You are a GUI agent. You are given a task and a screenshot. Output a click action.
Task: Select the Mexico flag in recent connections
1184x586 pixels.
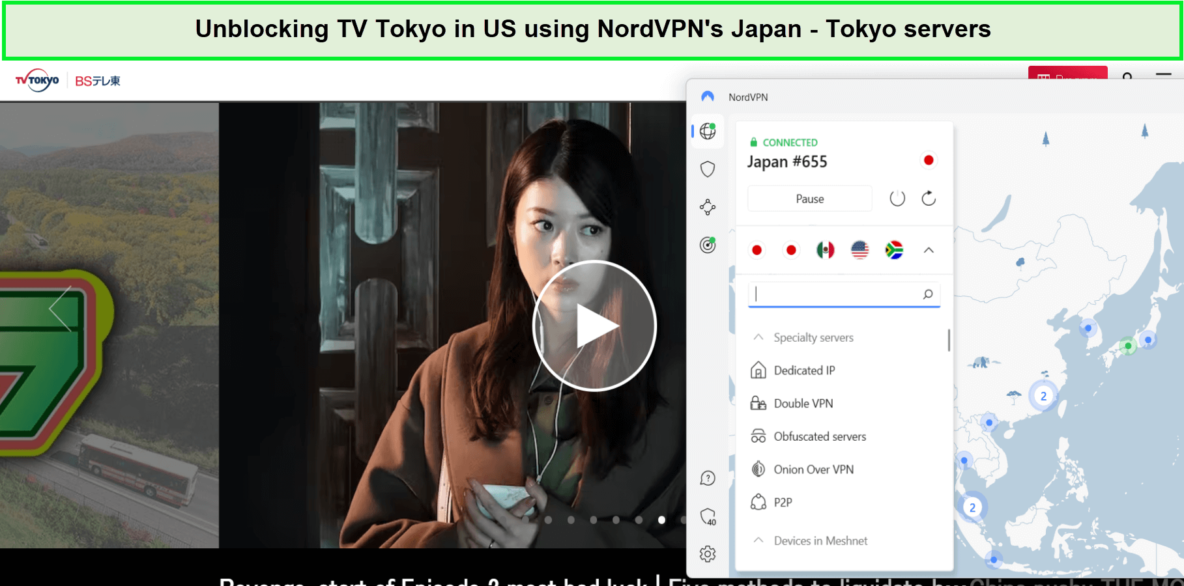tap(826, 250)
